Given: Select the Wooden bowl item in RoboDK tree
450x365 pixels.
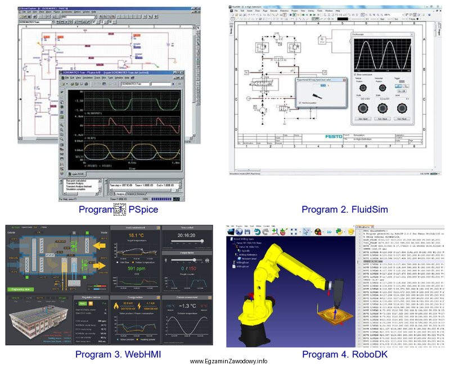Looking at the screenshot, I should 249,259.
